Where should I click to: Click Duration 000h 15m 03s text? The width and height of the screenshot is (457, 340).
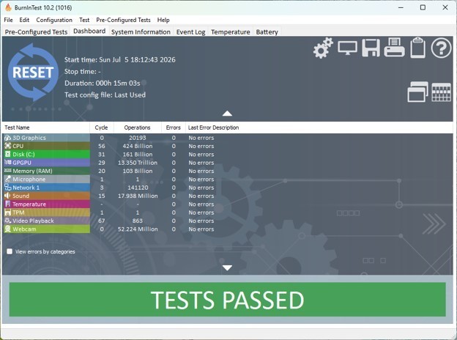103,83
